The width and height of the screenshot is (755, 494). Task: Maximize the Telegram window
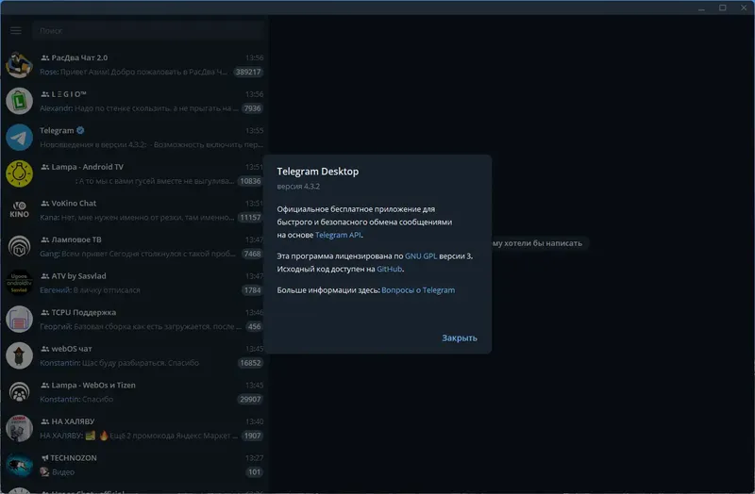[x=723, y=8]
